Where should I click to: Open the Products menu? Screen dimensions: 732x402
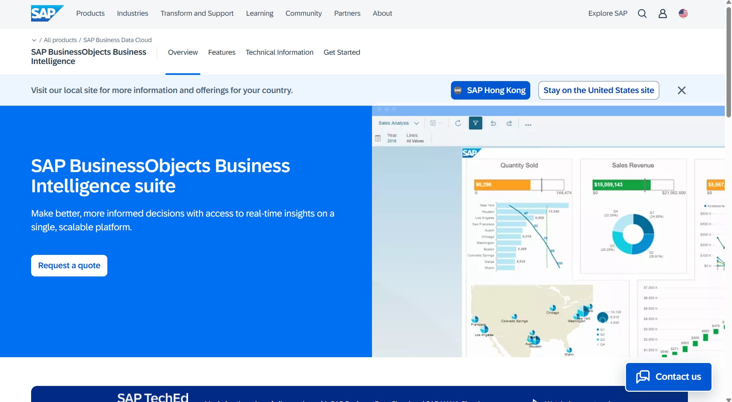point(90,13)
